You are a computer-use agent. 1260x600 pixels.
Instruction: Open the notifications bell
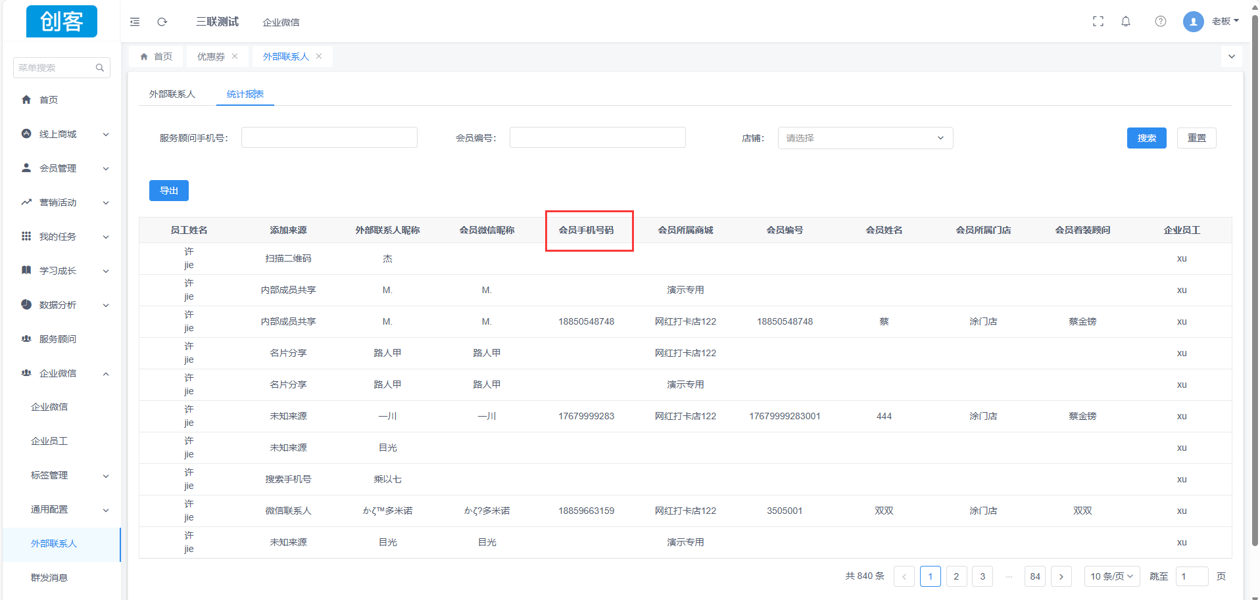tap(1126, 21)
